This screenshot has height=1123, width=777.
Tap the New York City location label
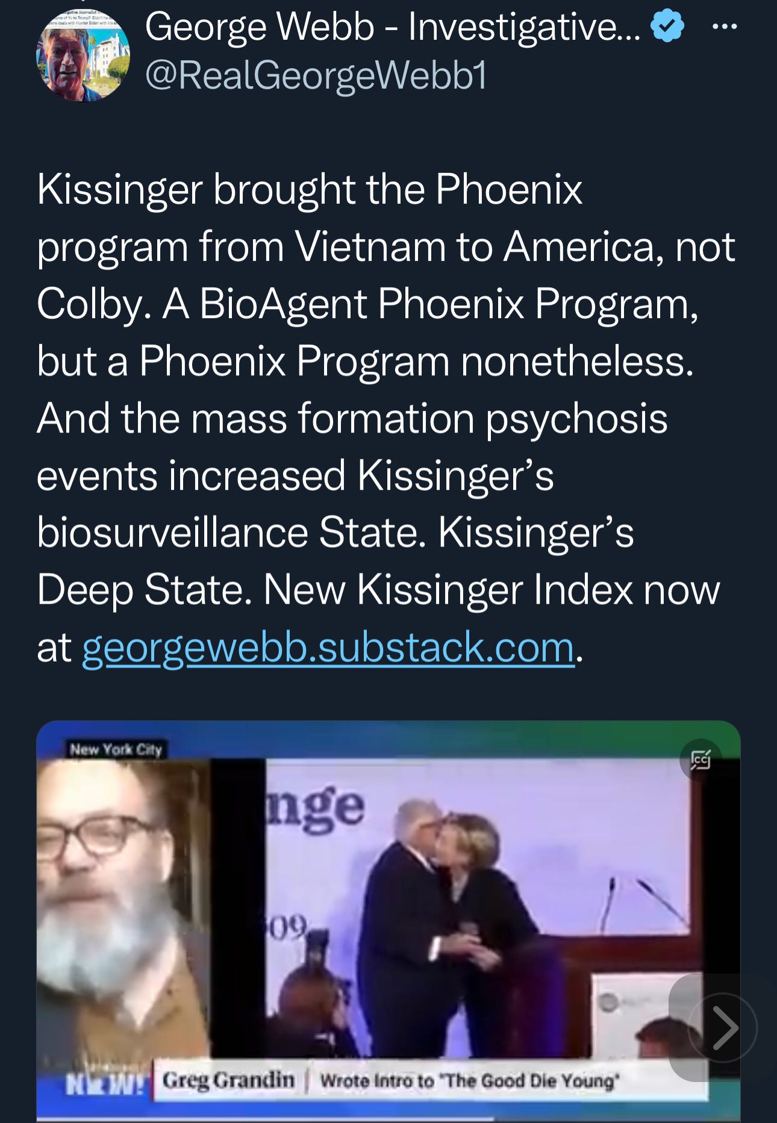pos(116,749)
